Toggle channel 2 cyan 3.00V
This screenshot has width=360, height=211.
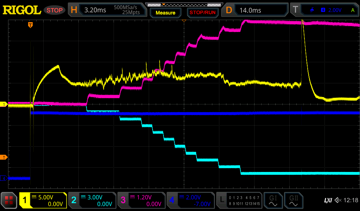pyautogui.click(x=92, y=201)
